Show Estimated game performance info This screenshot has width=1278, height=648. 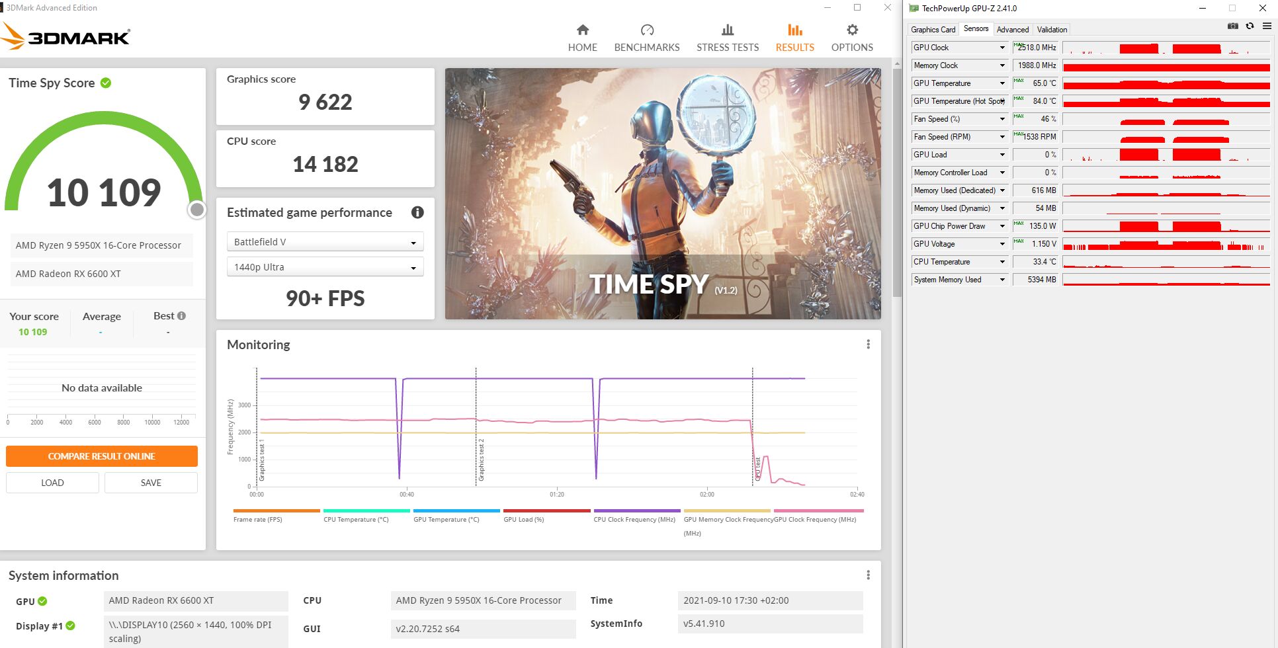[x=417, y=212]
